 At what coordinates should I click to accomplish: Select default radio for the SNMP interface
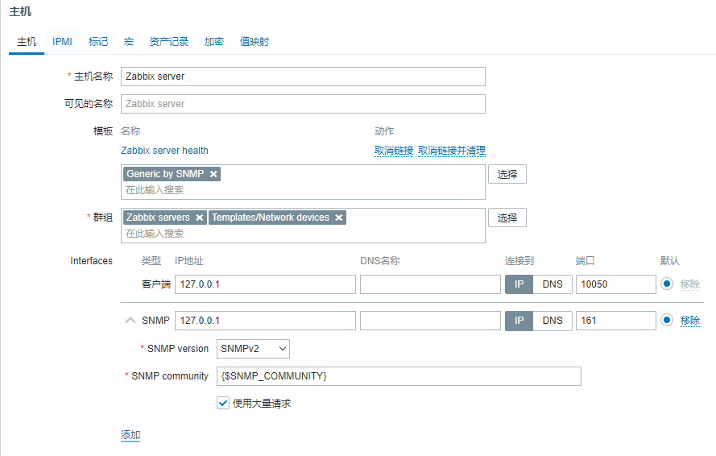(x=667, y=321)
